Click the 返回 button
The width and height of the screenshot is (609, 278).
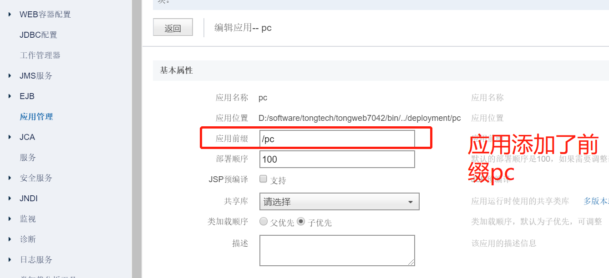(x=173, y=27)
